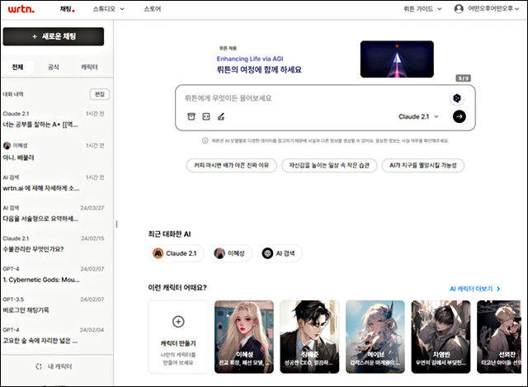The height and width of the screenshot is (387, 528).
Task: Choose suggestion 자신감을 높이는 일상 속 작은 습관
Action: click(x=329, y=165)
